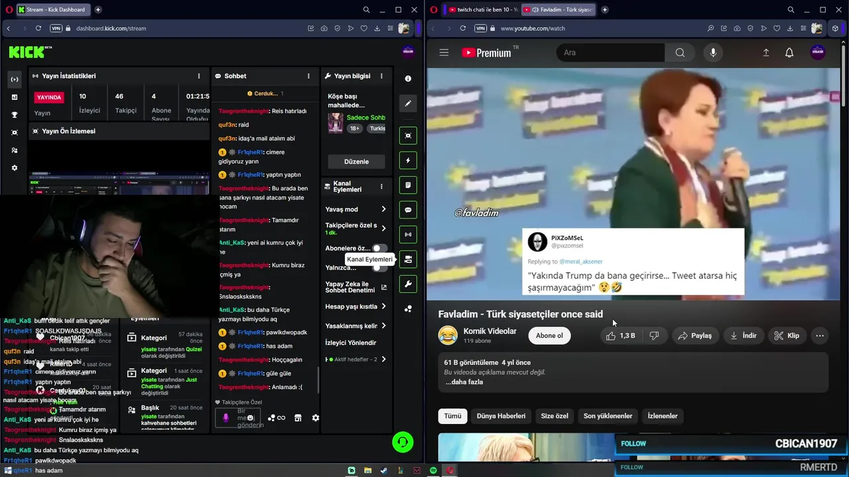
Task: Toggle the Abonelere öz... switch
Action: click(x=379, y=248)
